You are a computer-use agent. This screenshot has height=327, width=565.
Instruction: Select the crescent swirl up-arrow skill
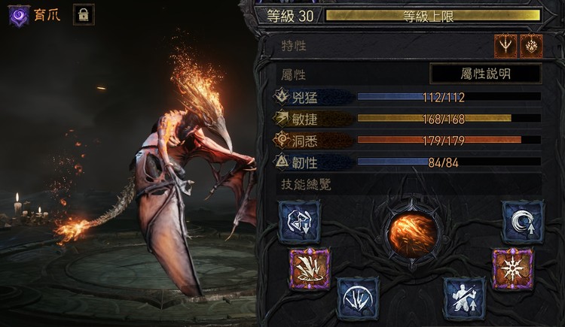point(523,222)
